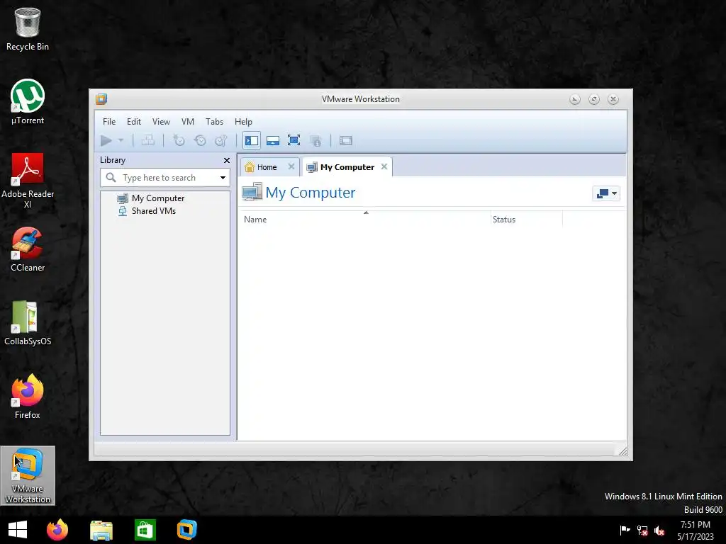Open the view mode dropdown button
Viewport: 726px width, 544px height.
pyautogui.click(x=606, y=193)
